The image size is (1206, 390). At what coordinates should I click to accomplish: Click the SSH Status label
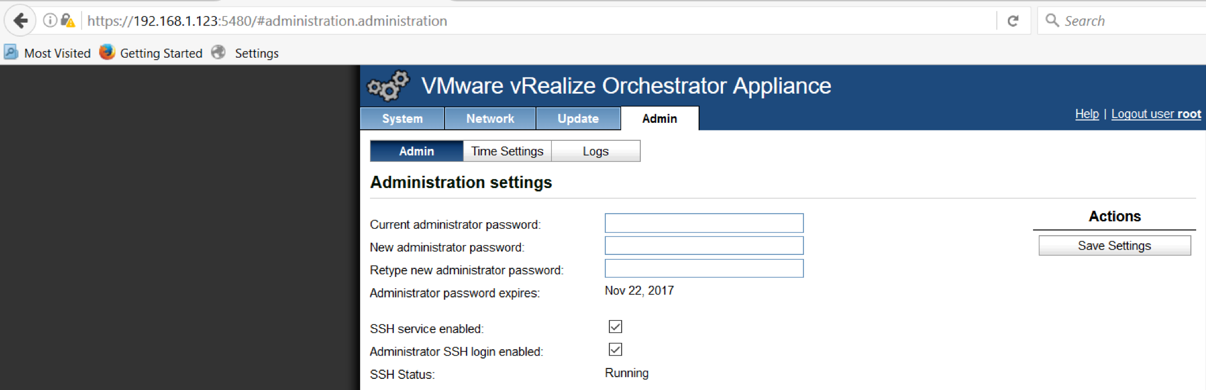pos(402,374)
